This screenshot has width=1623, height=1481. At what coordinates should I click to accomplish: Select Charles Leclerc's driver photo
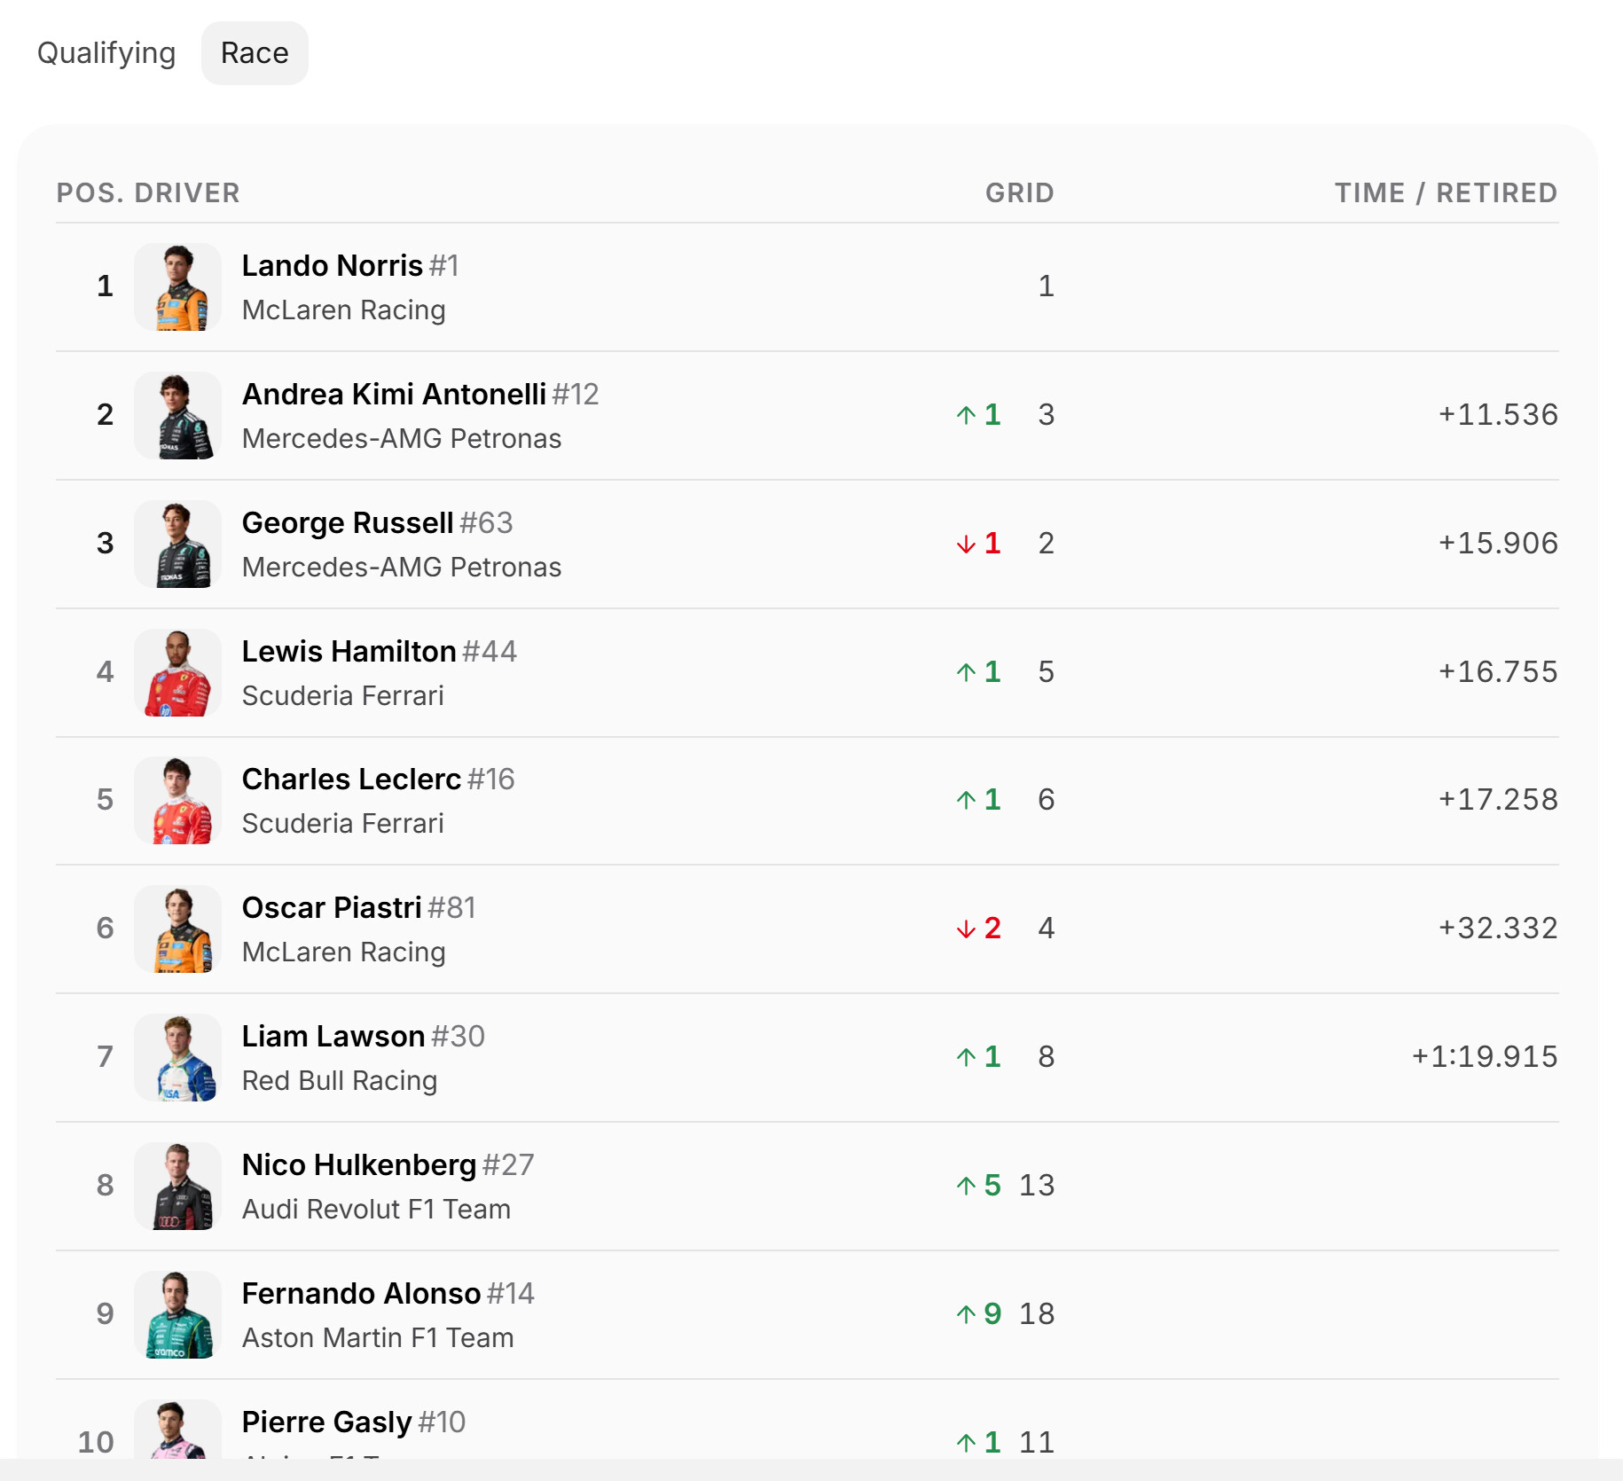click(177, 801)
